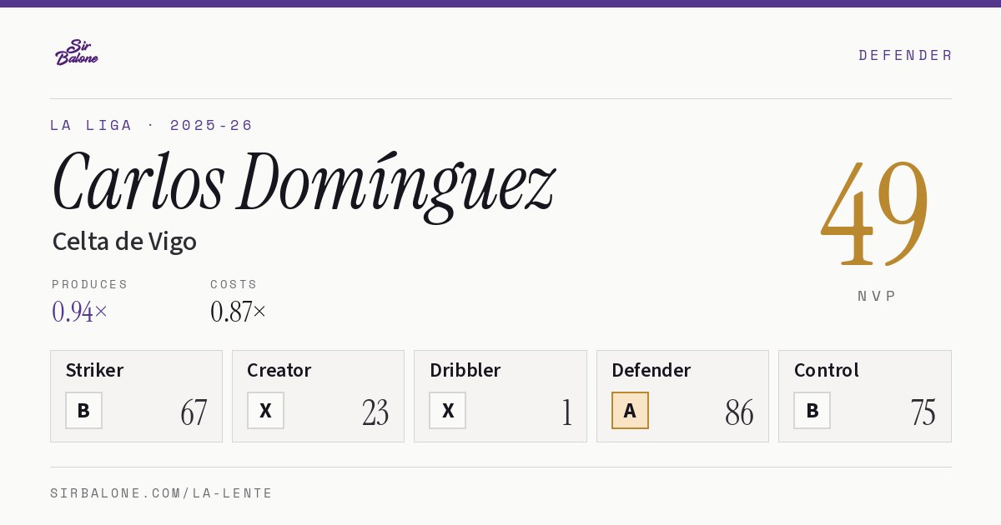Click the player name Carlos Domínguez
The height and width of the screenshot is (525, 1001).
303,184
